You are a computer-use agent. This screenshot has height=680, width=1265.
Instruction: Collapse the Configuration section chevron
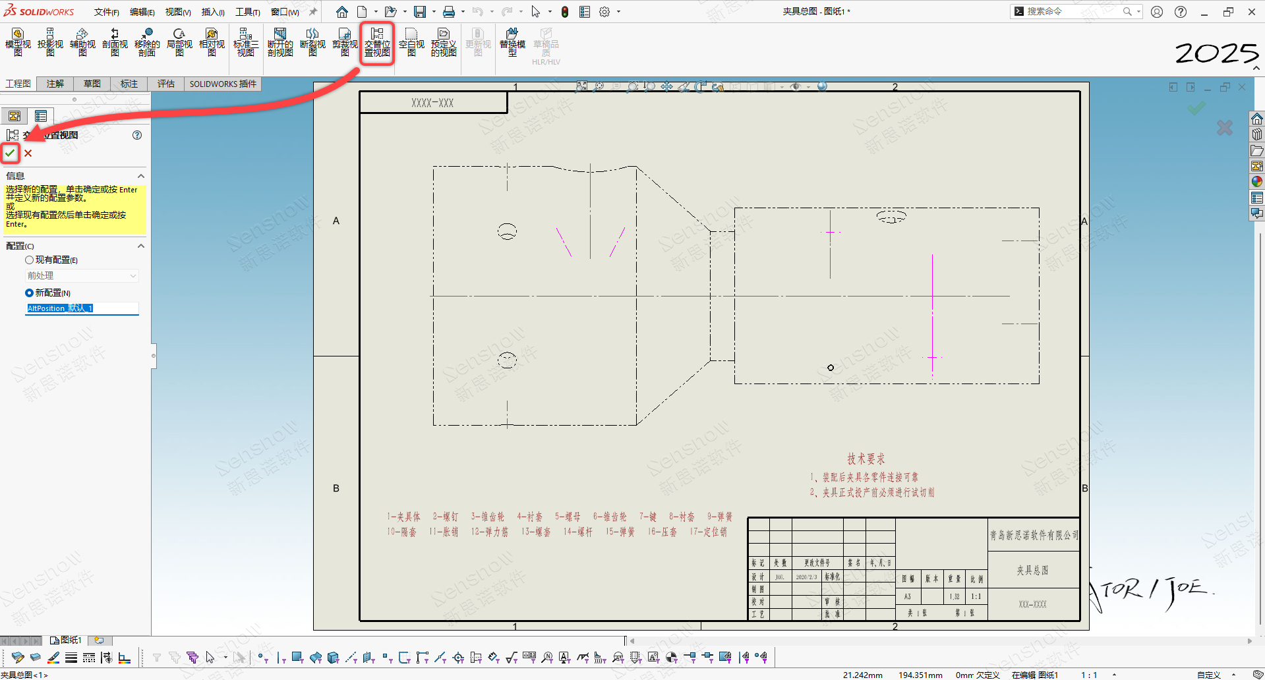pyautogui.click(x=140, y=246)
